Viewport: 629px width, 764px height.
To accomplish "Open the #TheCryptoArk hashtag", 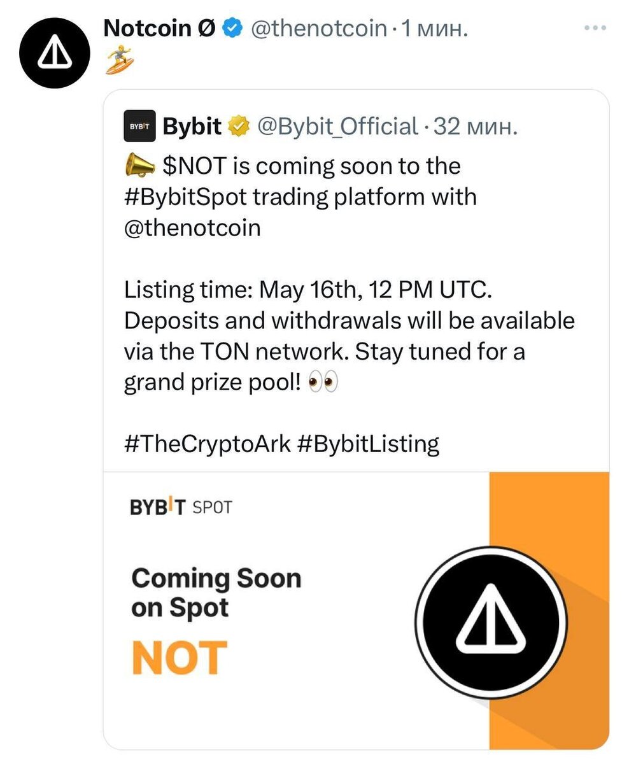I will [207, 443].
